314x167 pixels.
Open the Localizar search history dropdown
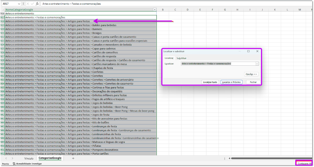click(x=257, y=64)
